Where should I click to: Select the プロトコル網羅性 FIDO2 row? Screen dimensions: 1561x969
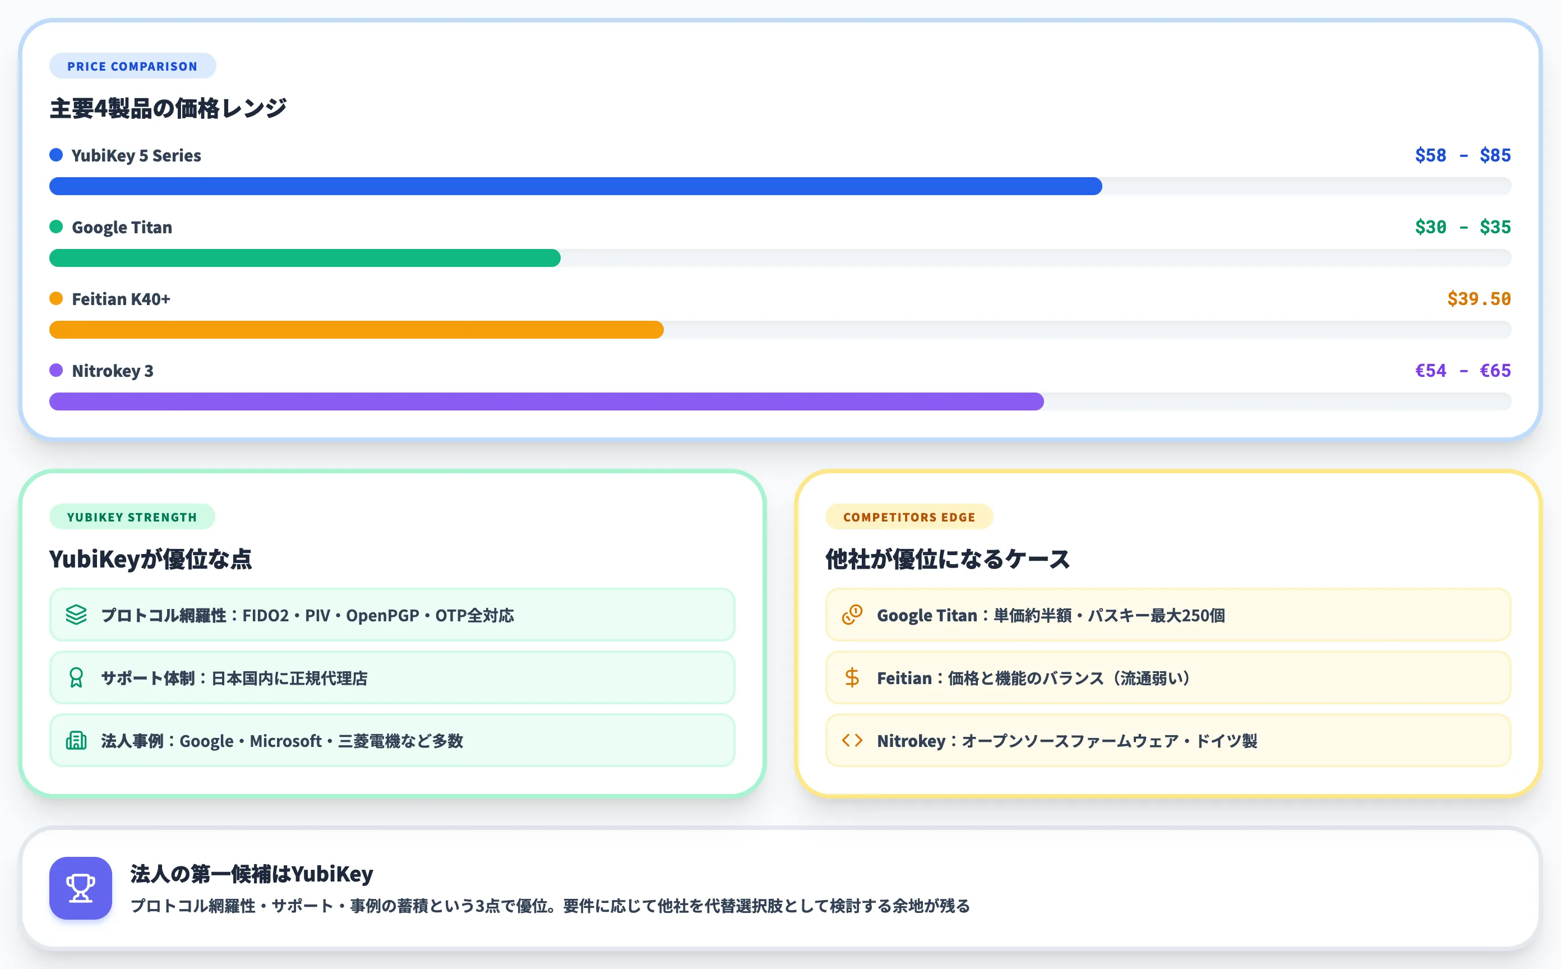coord(392,615)
